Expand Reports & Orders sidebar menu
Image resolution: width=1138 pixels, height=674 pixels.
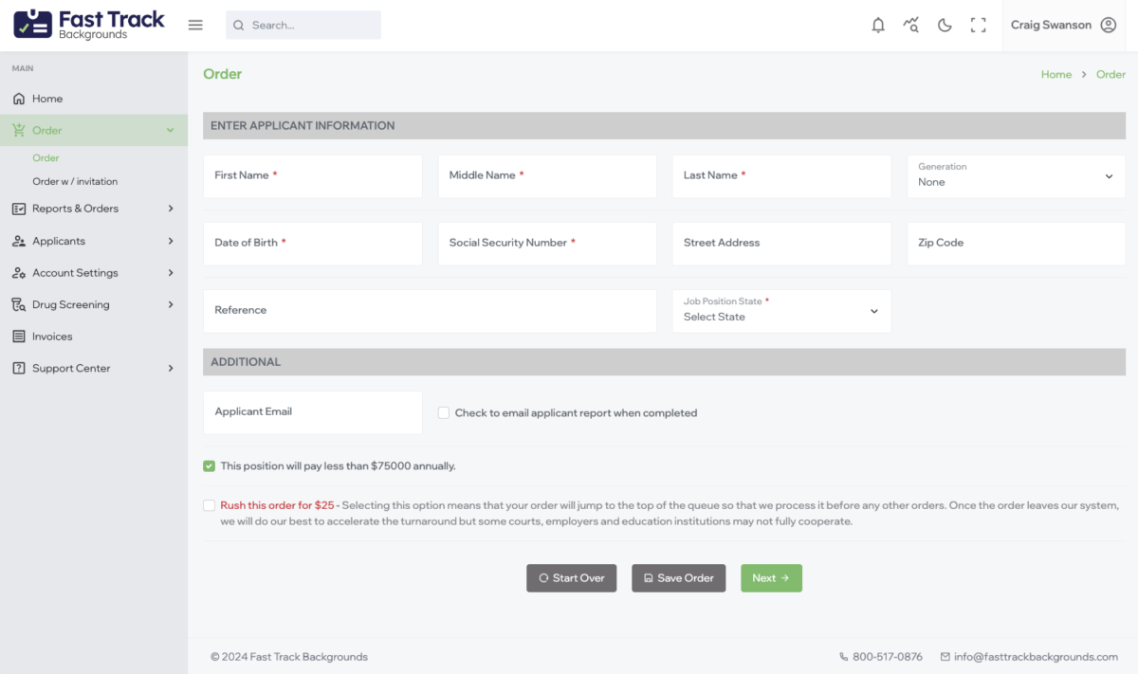[93, 209]
